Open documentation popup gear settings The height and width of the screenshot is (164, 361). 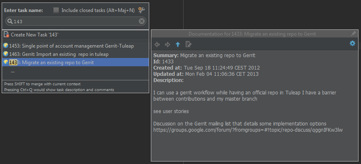pos(352,43)
